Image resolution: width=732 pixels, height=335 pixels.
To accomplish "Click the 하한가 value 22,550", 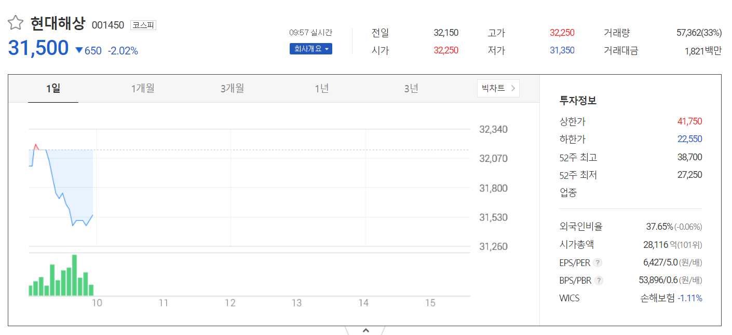I will click(690, 139).
